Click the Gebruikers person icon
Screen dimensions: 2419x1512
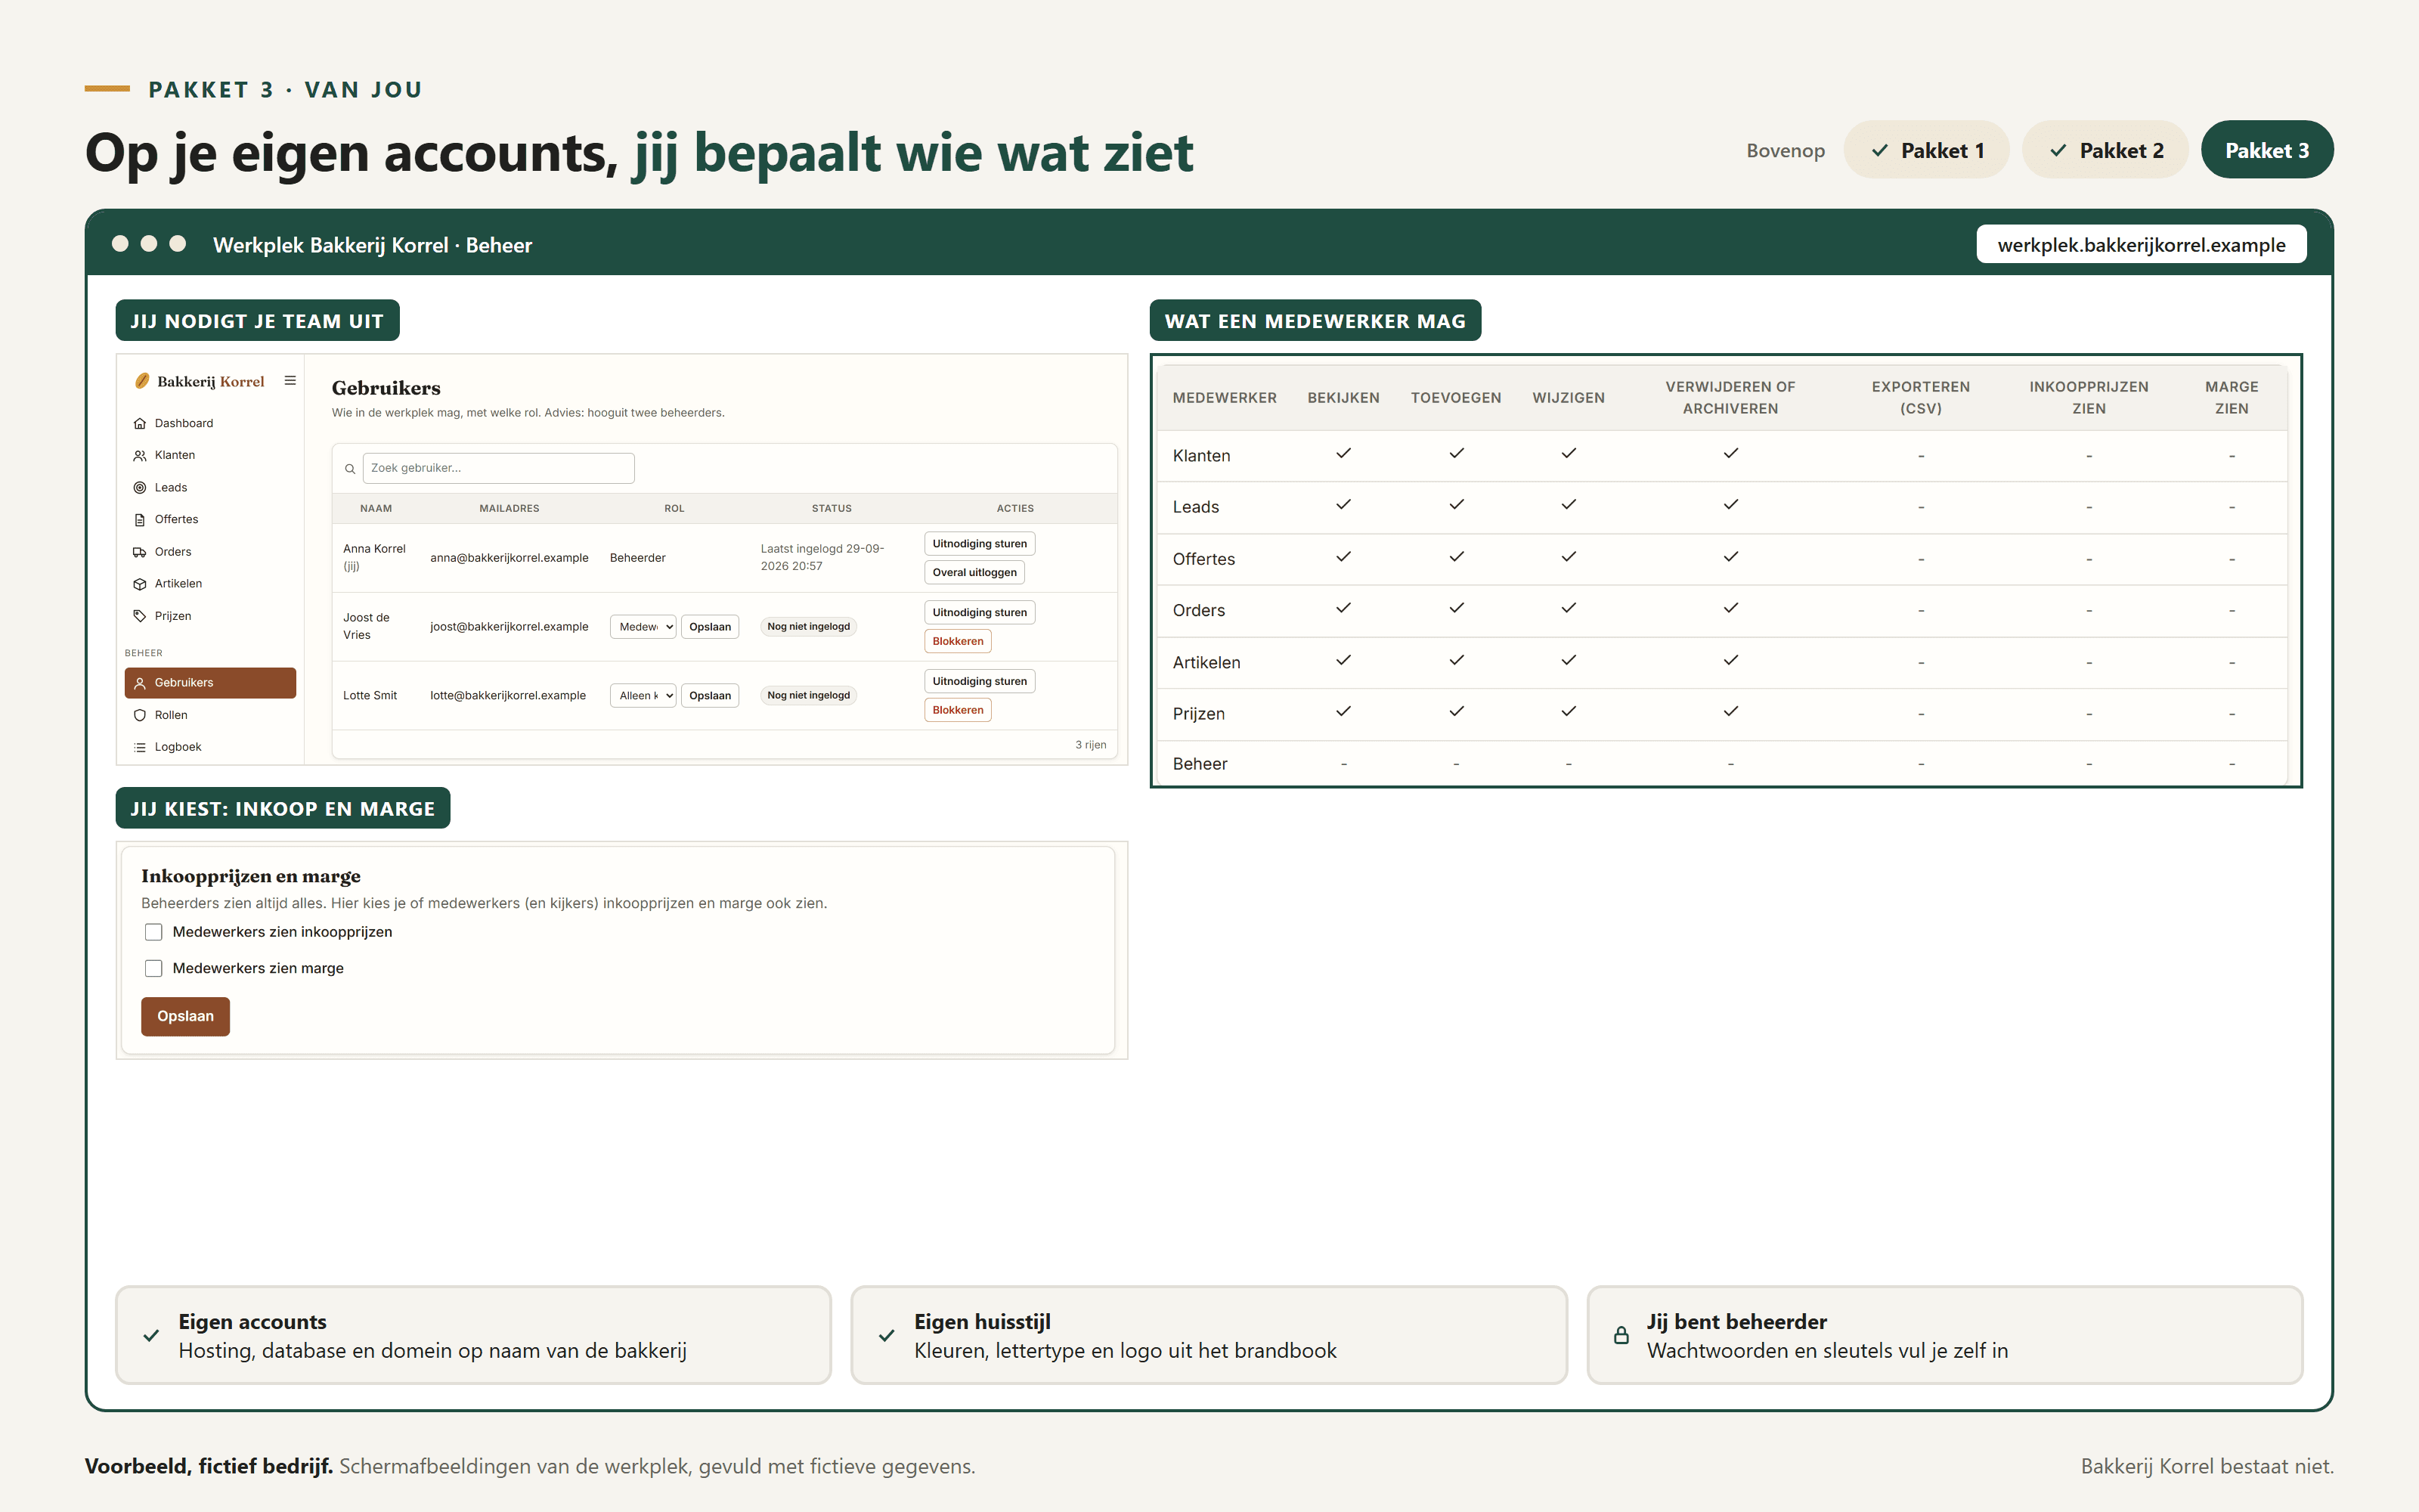tap(140, 683)
